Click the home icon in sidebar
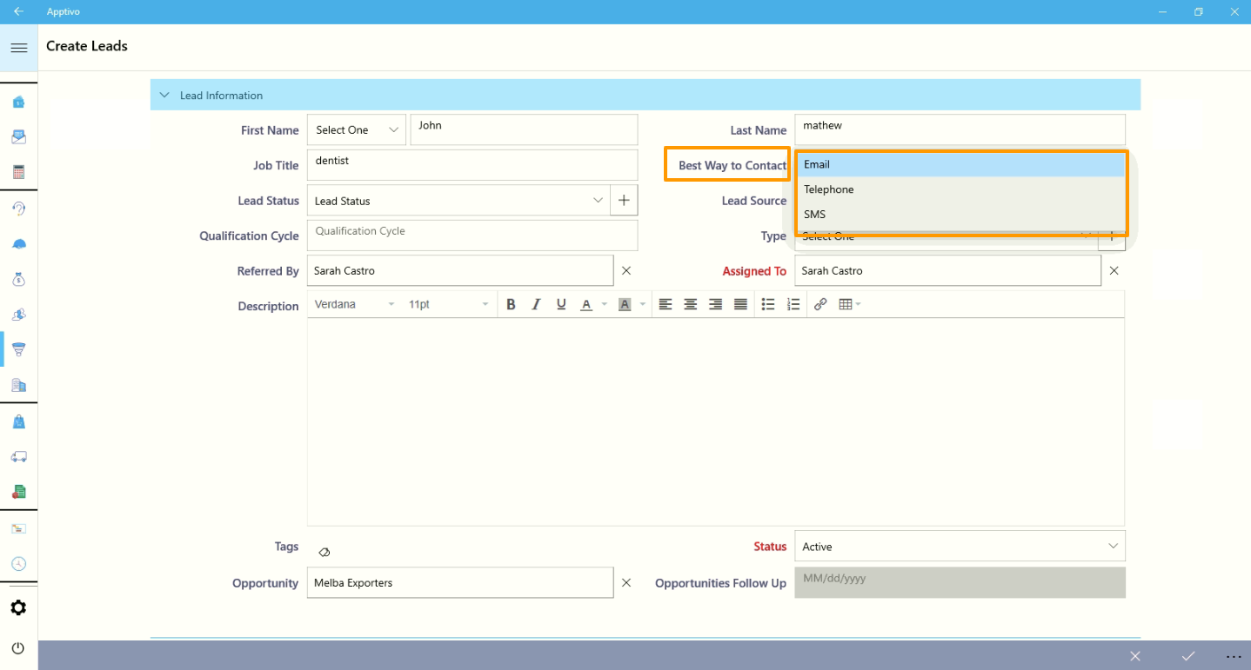The image size is (1251, 670). pos(18,102)
